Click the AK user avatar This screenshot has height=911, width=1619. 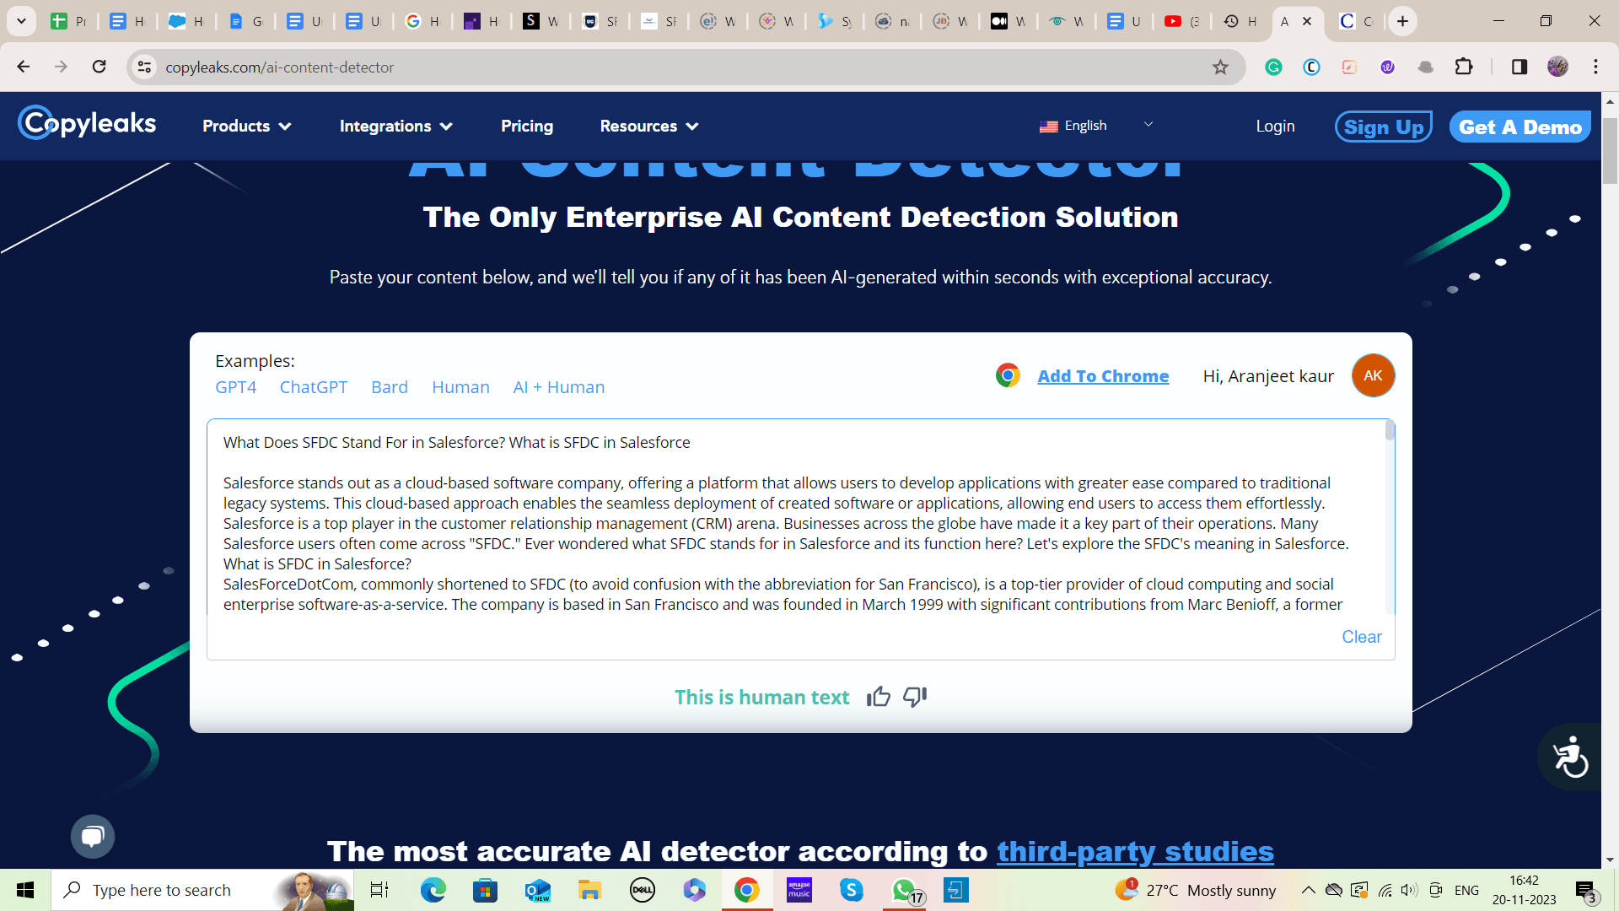click(1373, 375)
